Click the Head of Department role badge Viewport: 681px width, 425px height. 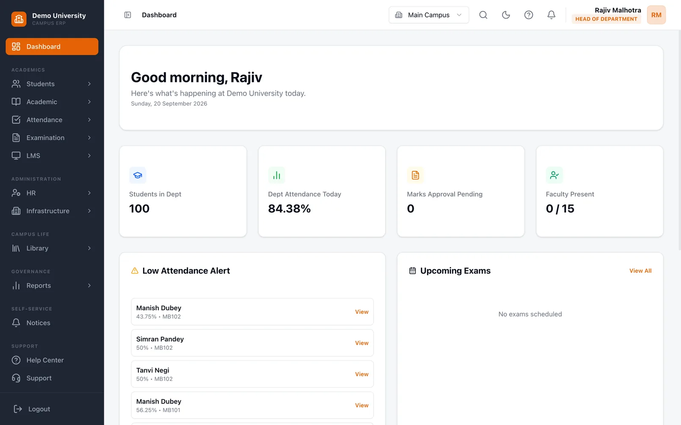pos(606,19)
